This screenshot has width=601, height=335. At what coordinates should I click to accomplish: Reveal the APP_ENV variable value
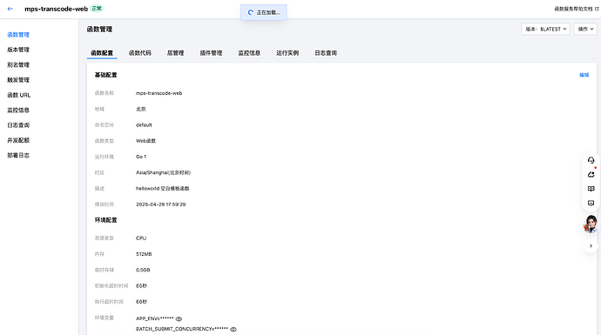click(179, 318)
